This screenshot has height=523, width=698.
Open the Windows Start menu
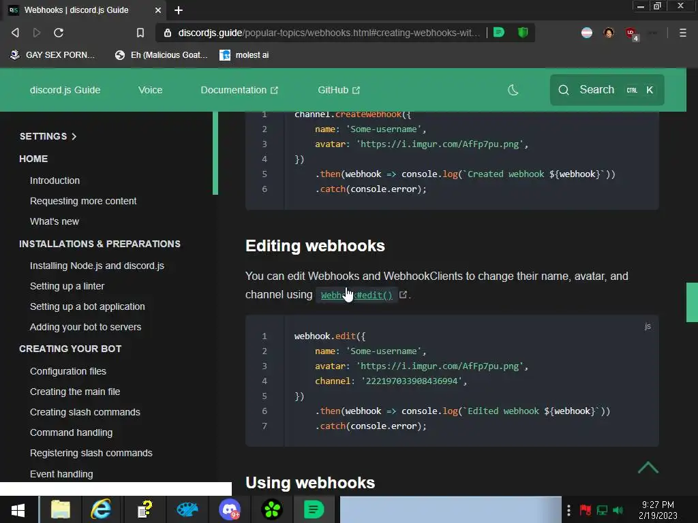[x=18, y=509]
